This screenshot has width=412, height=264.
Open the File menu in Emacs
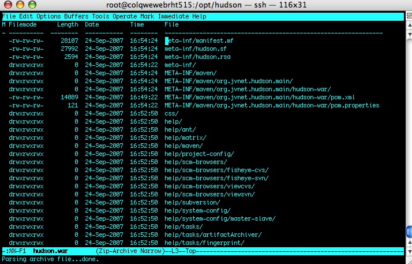9,16
